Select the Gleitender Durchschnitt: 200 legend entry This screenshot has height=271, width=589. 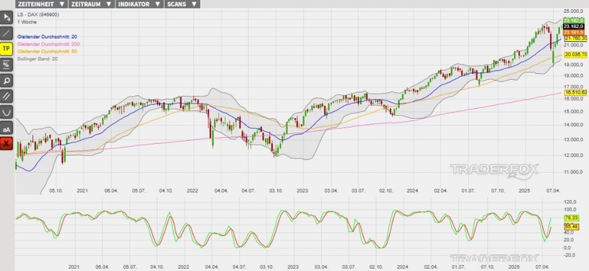coord(49,44)
